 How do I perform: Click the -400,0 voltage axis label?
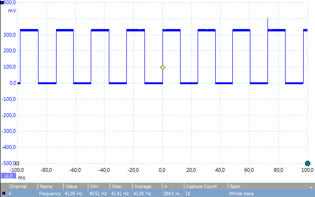[9, 148]
